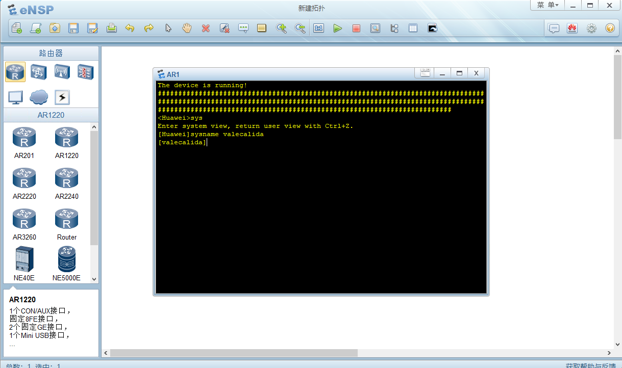This screenshot has width=622, height=368.
Task: Select the cloud device category icon
Action: tap(39, 97)
